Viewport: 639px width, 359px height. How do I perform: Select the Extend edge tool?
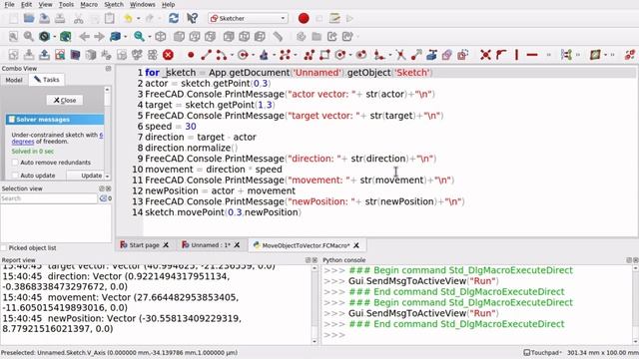tap(416, 55)
